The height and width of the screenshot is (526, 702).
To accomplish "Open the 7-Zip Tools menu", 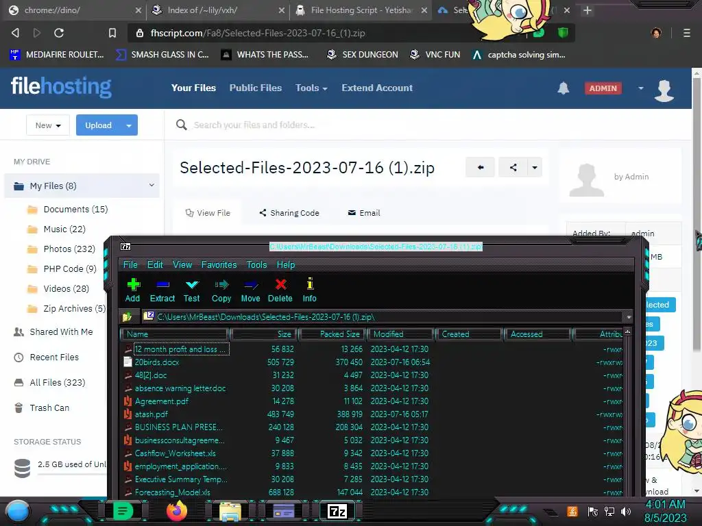I will (256, 265).
